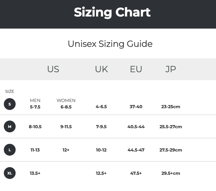Screen dimensions: 216x191
Task: Click the 29.5+cm JP size cell
Action: pyautogui.click(x=171, y=173)
